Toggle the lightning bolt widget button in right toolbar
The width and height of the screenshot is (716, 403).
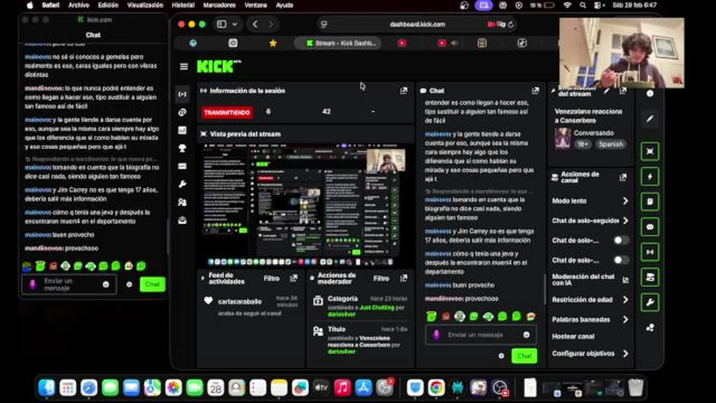click(650, 176)
